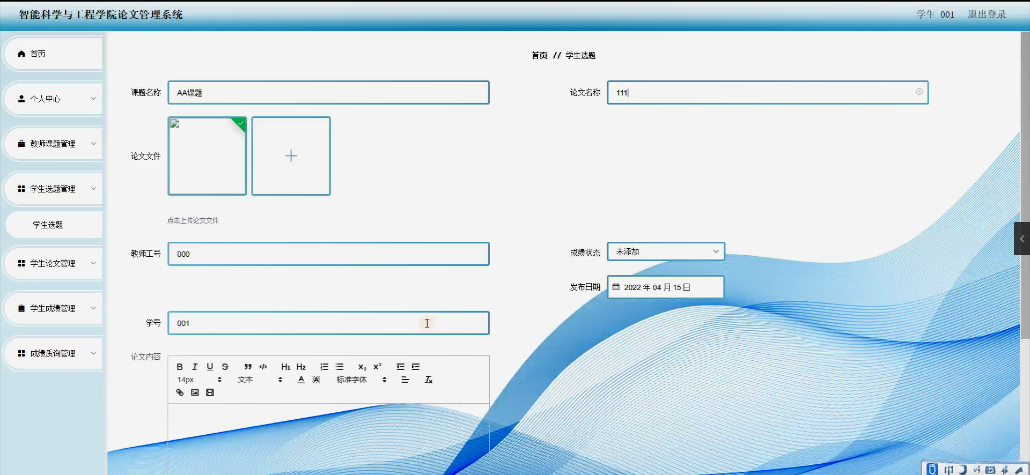Image resolution: width=1030 pixels, height=475 pixels.
Task: Toggle the input method punctuation mode
Action: pos(976,470)
